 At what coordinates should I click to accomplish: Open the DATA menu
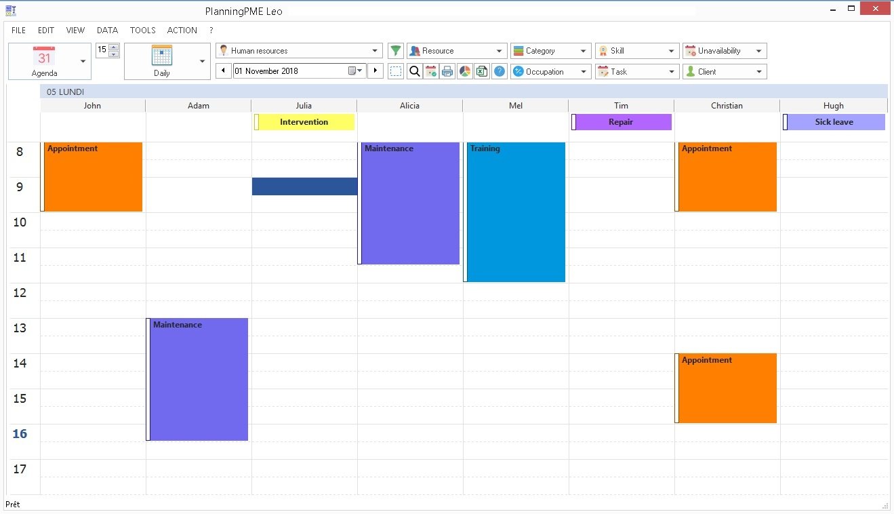107,31
